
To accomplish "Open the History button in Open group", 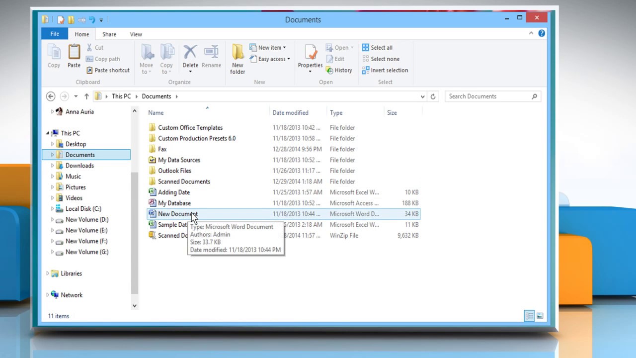I will (339, 70).
